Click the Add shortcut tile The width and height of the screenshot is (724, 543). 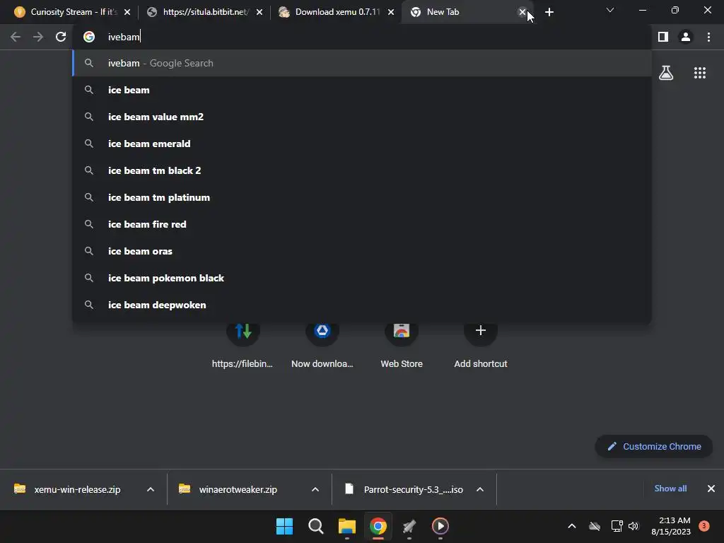[481, 344]
